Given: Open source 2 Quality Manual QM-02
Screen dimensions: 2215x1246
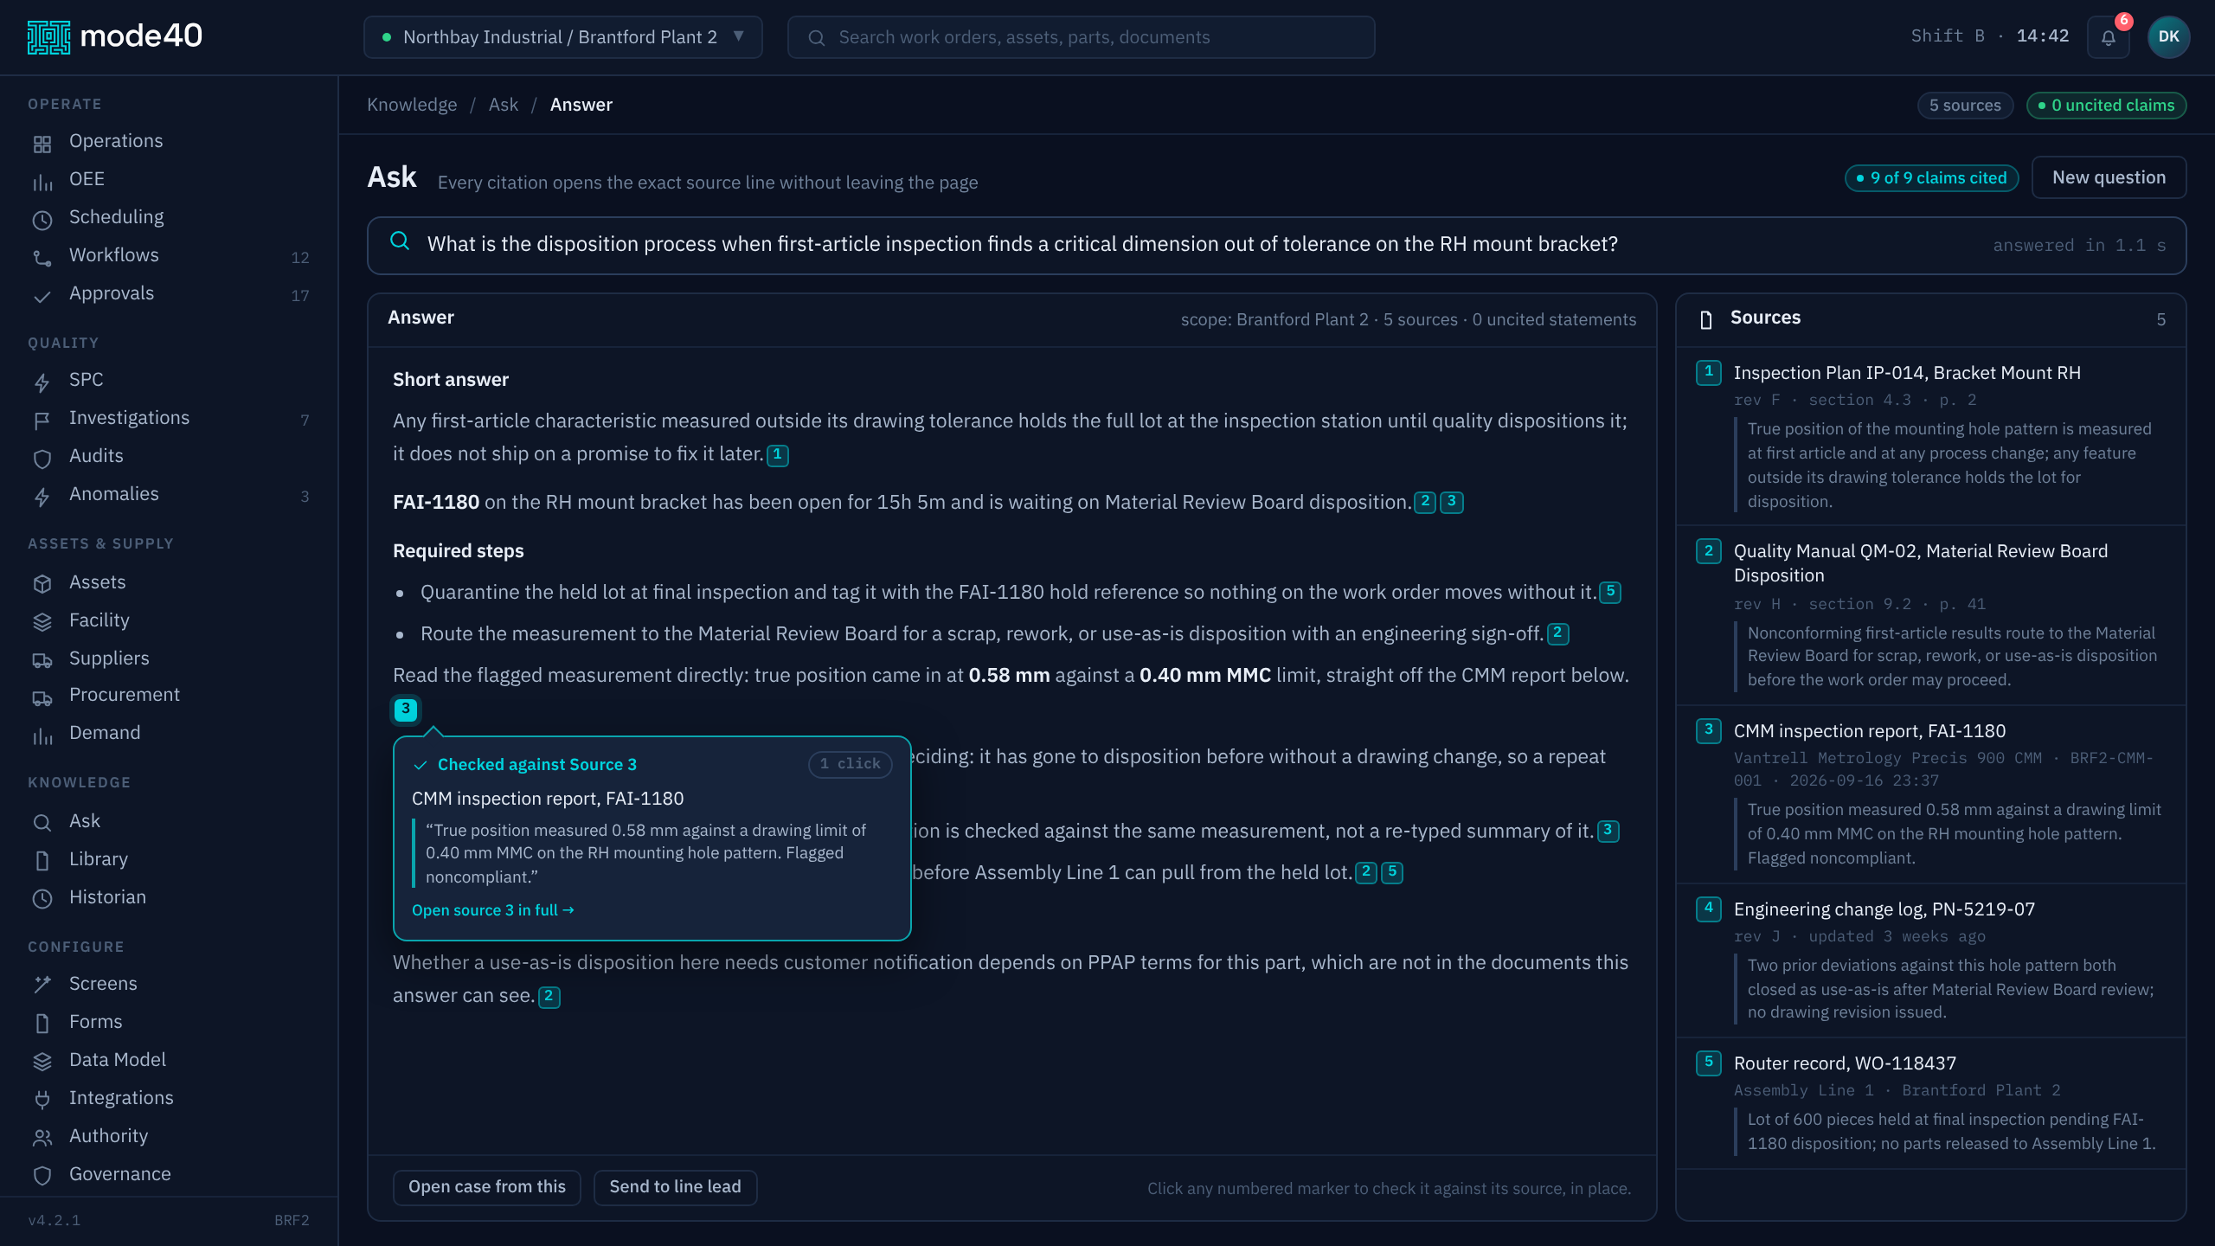Looking at the screenshot, I should (x=1931, y=615).
